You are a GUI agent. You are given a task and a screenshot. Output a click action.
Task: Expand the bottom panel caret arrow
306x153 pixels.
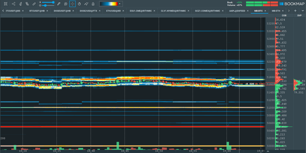coord(268,151)
